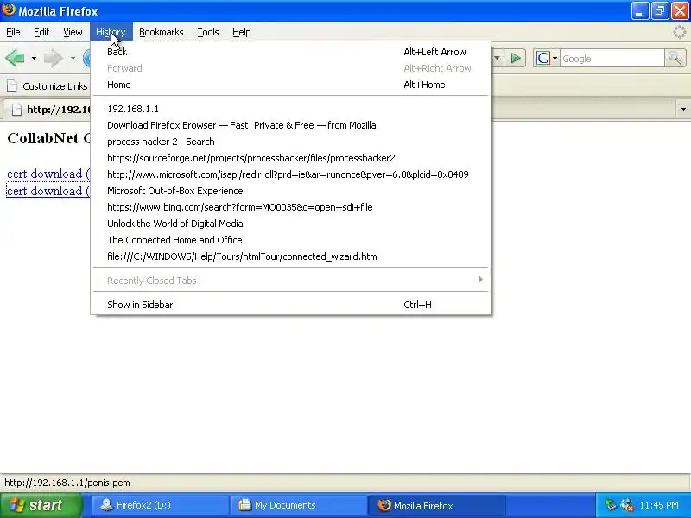This screenshot has height=518, width=691.
Task: Open the Back button history dropdown arrow
Action: [x=34, y=58]
